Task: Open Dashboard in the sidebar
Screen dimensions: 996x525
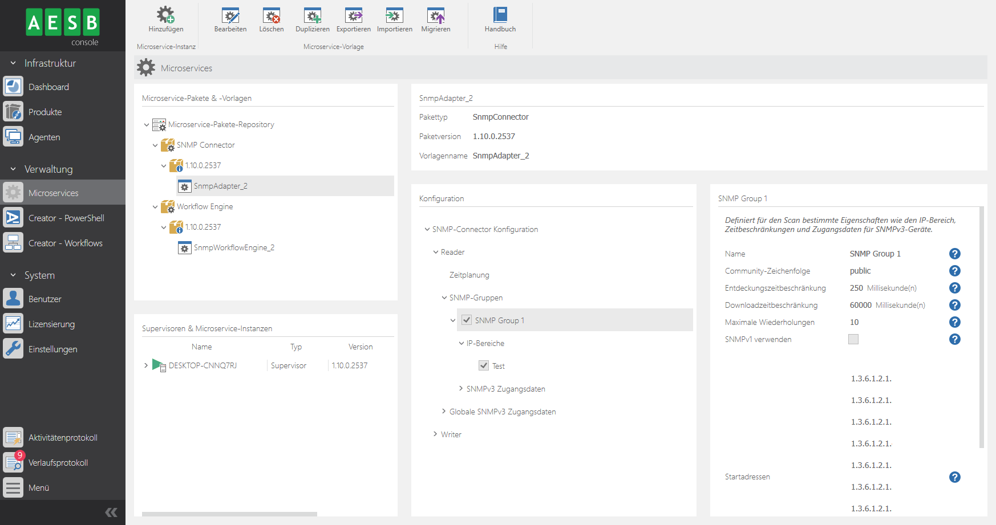Action: pos(48,87)
